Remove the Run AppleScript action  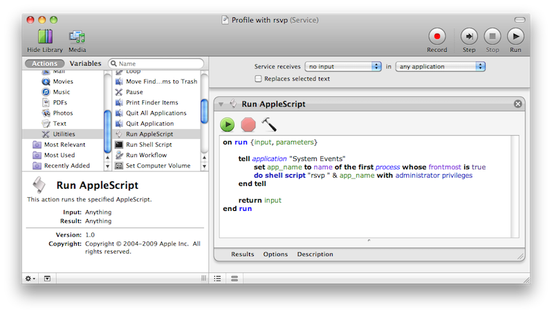pyautogui.click(x=517, y=104)
